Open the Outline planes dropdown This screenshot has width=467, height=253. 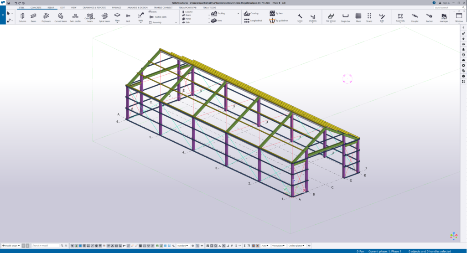click(x=296, y=246)
